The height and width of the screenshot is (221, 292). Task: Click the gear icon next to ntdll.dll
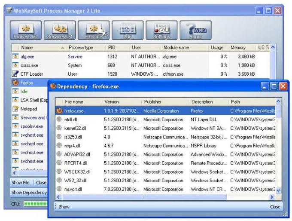59,119
